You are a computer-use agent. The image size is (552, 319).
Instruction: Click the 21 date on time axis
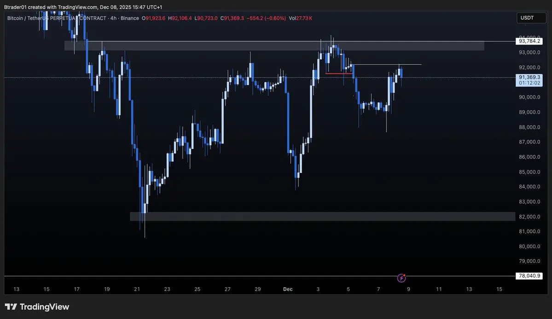(x=137, y=289)
